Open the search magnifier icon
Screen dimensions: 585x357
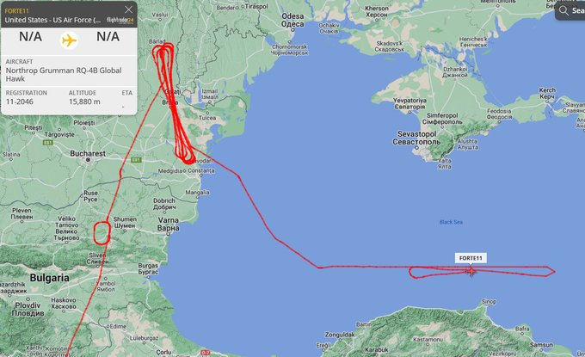(x=563, y=10)
